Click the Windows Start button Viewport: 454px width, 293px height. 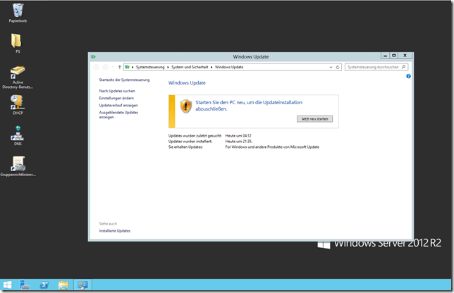[x=7, y=285]
